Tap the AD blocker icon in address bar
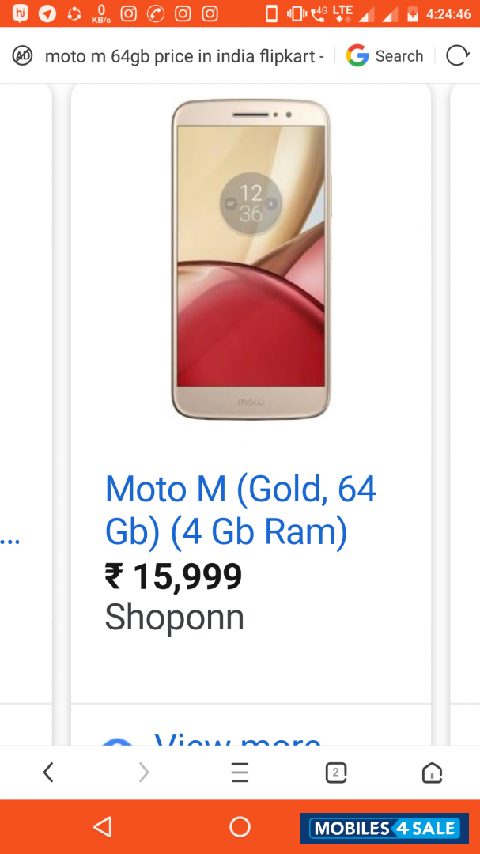The width and height of the screenshot is (480, 854). 21,55
